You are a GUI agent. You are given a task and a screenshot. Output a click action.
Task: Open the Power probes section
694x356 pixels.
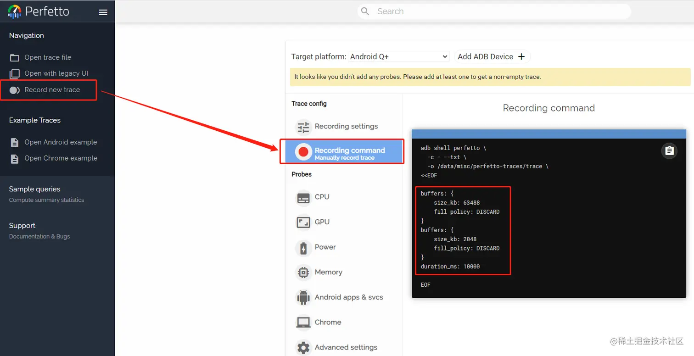pos(344,247)
